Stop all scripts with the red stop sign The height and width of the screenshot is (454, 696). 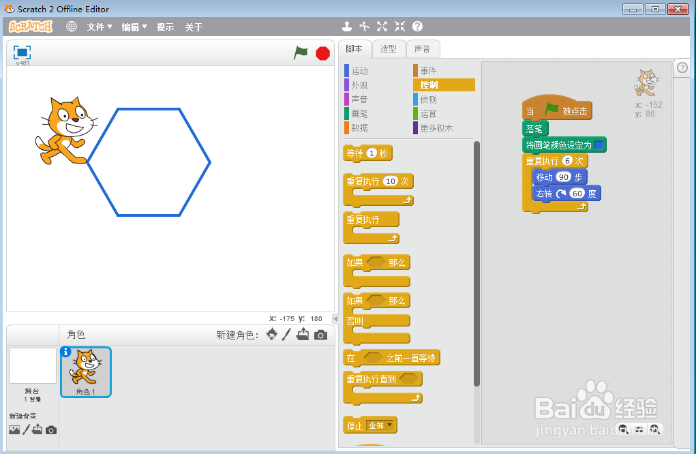(322, 53)
